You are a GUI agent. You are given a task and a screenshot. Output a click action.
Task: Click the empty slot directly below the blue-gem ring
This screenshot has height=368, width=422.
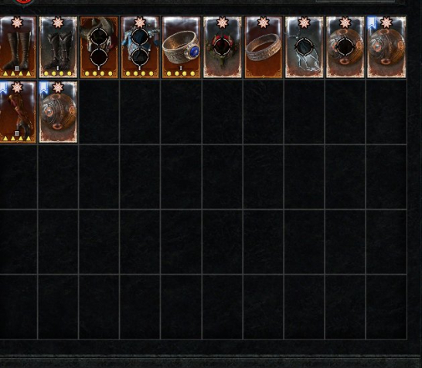click(x=181, y=112)
